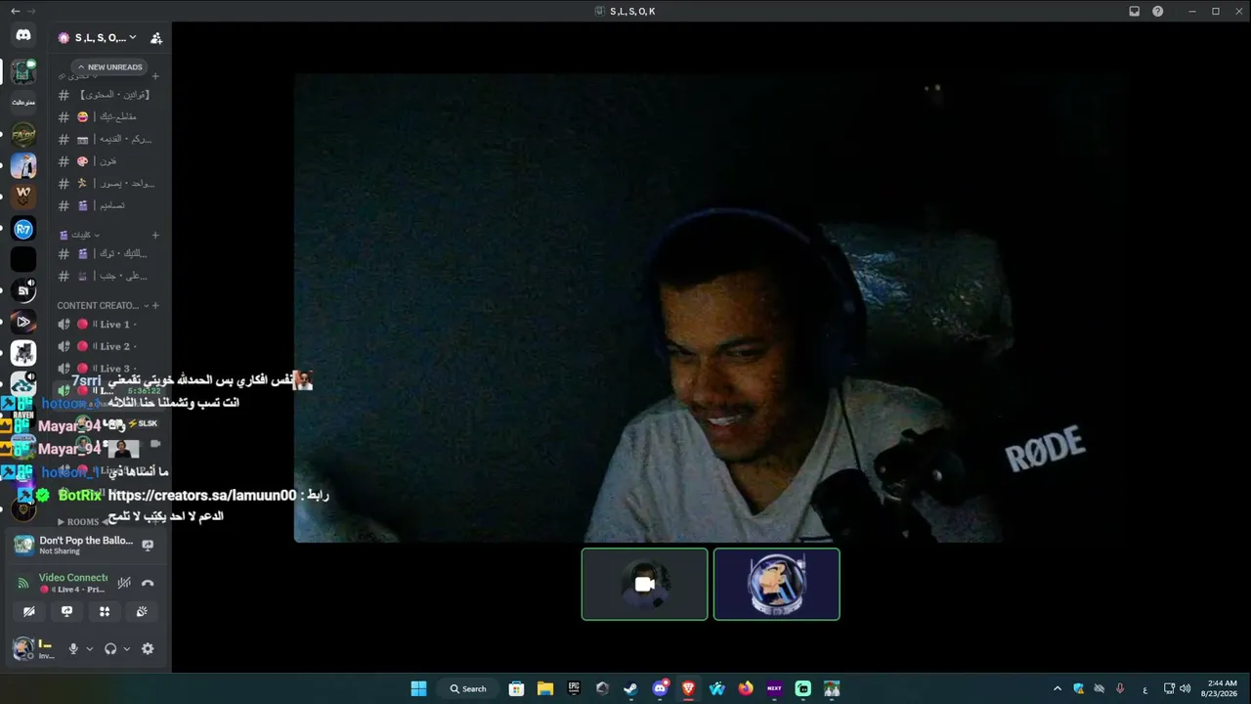Toggle headphone deafen
The width and height of the screenshot is (1251, 704).
110,648
